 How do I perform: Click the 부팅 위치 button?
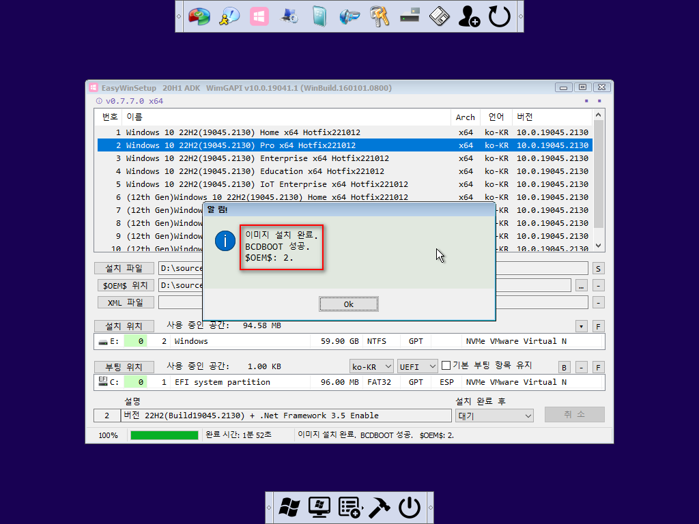[124, 367]
